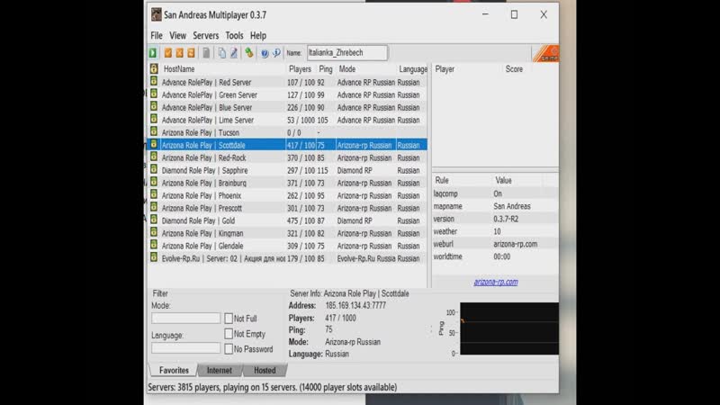Click into the Mode filter input field

pos(186,318)
